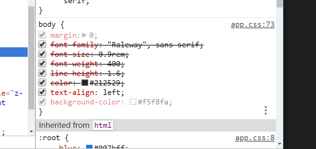316x149 pixels.
Task: Uncheck the text-align property checkbox
Action: point(42,92)
